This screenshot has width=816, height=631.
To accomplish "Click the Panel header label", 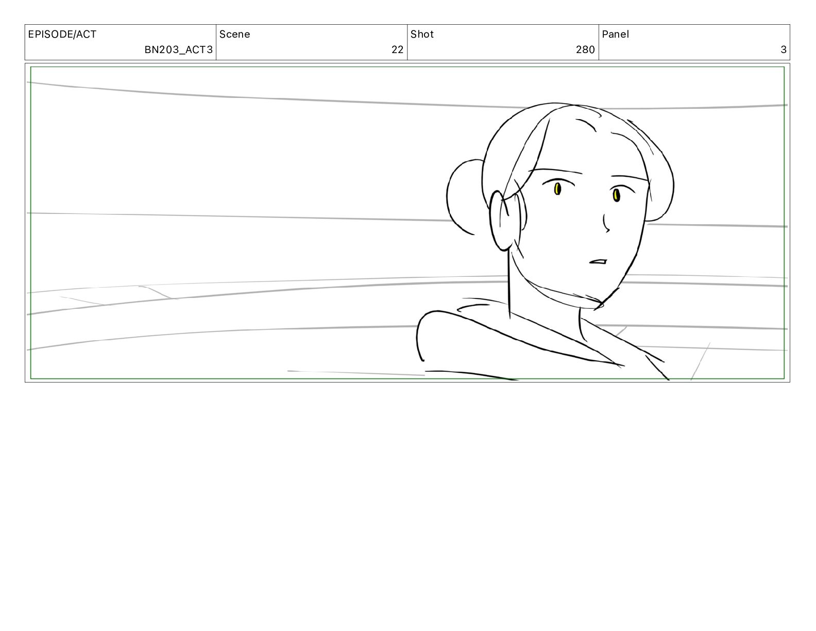I will pyautogui.click(x=616, y=35).
